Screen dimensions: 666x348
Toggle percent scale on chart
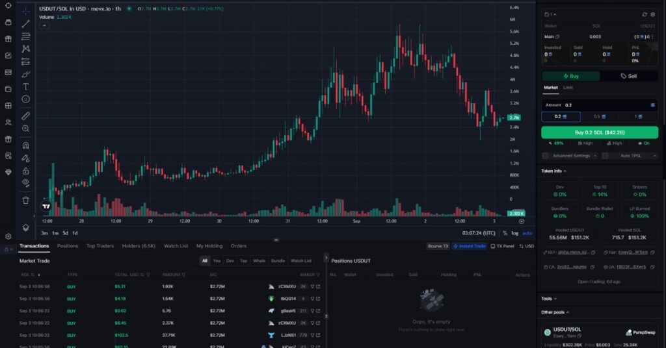[505, 233]
